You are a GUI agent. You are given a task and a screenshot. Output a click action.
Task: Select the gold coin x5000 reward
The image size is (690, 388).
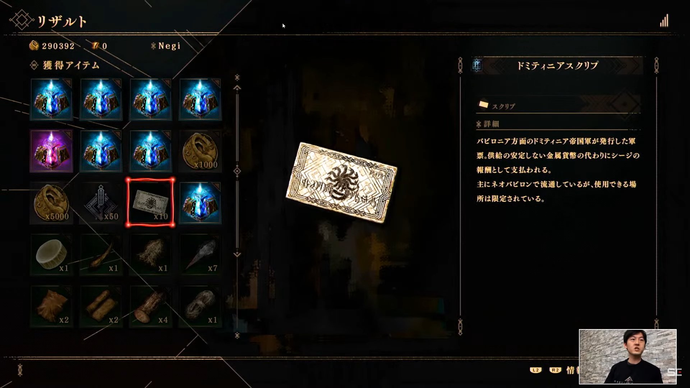51,203
